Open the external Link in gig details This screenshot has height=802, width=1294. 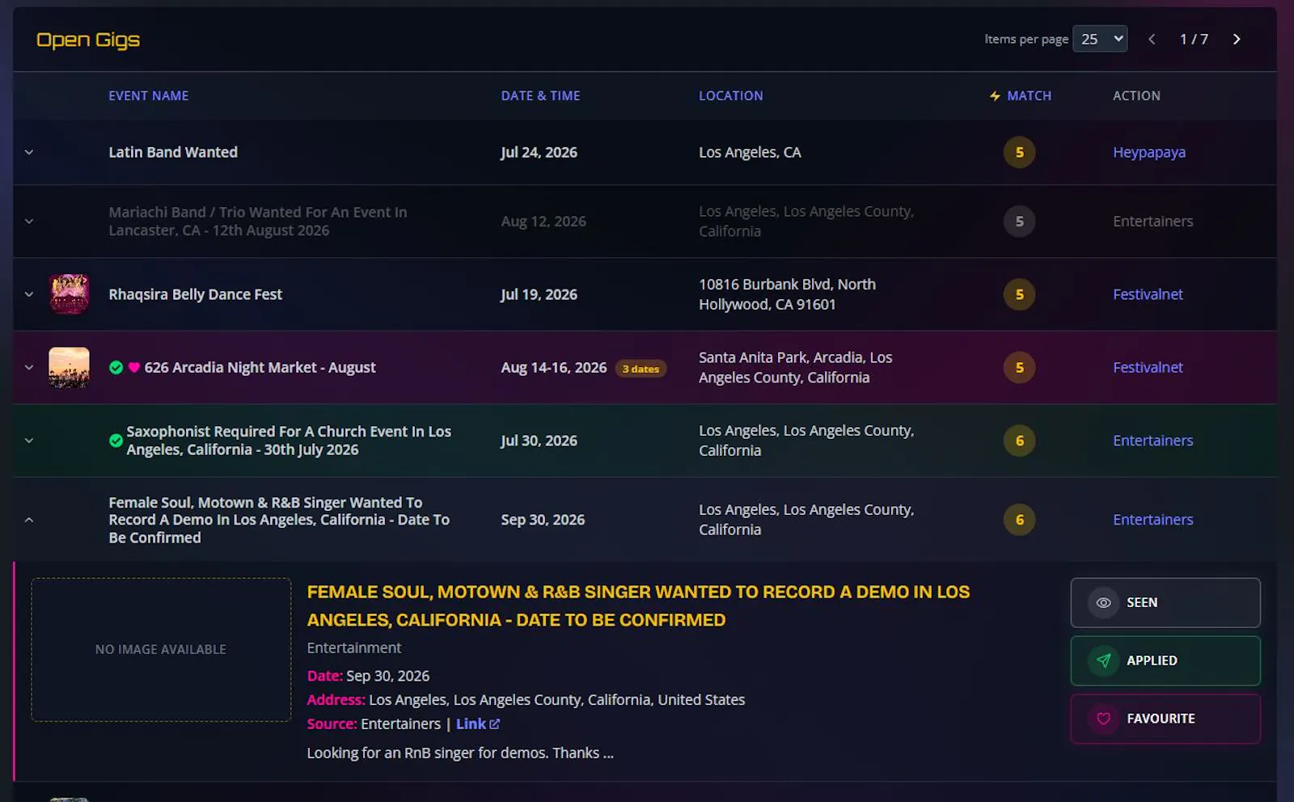click(x=478, y=724)
